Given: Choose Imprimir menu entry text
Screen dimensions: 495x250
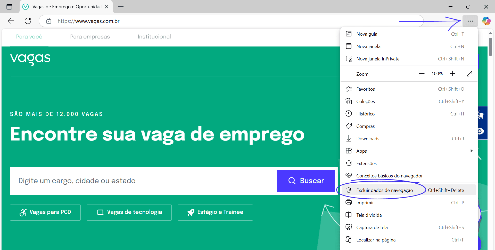Looking at the screenshot, I should click(365, 203).
